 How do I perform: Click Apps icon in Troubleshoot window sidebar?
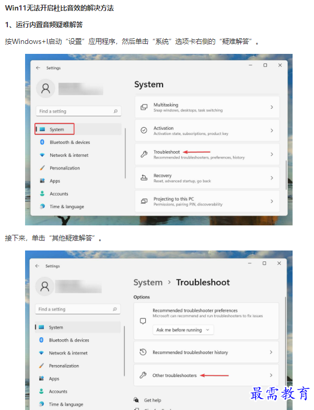pos(41,379)
